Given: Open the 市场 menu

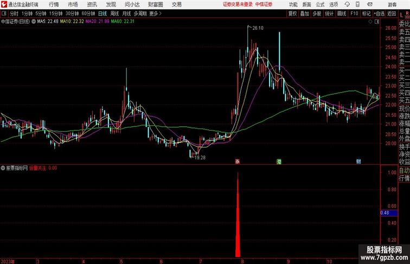Looking at the screenshot, I should tap(73, 4).
